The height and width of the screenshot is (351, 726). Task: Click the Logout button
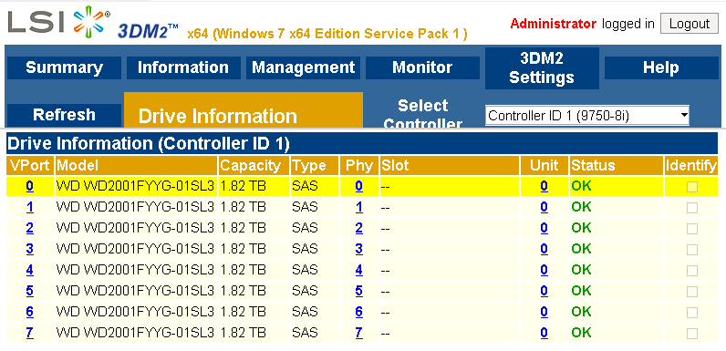690,23
